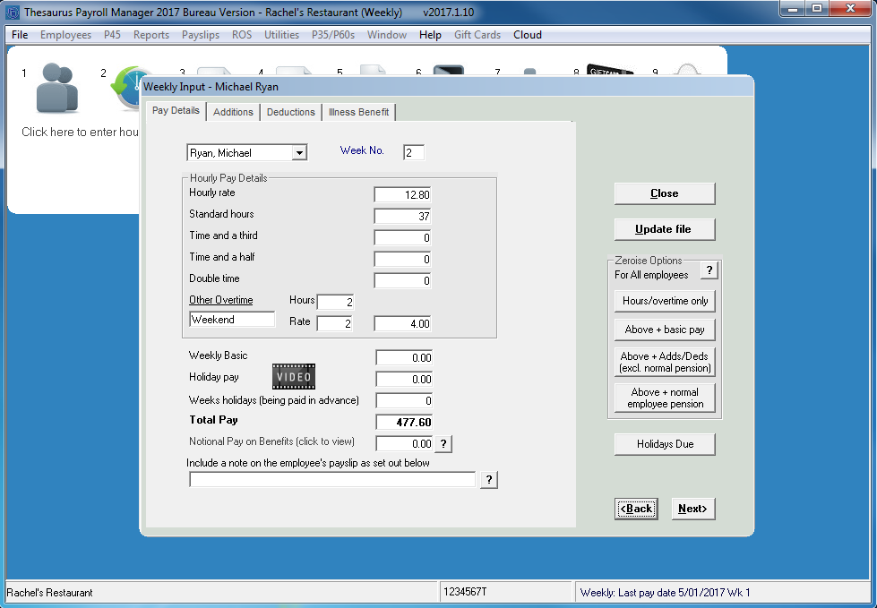The width and height of the screenshot is (877, 608).
Task: Click the Update file button
Action: 665,229
